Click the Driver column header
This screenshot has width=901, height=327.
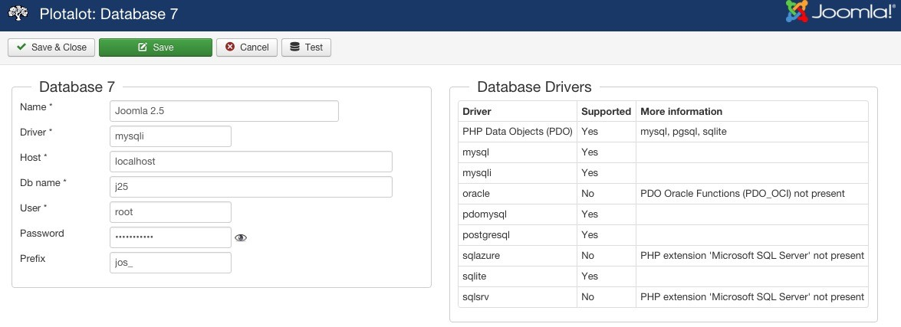(477, 112)
